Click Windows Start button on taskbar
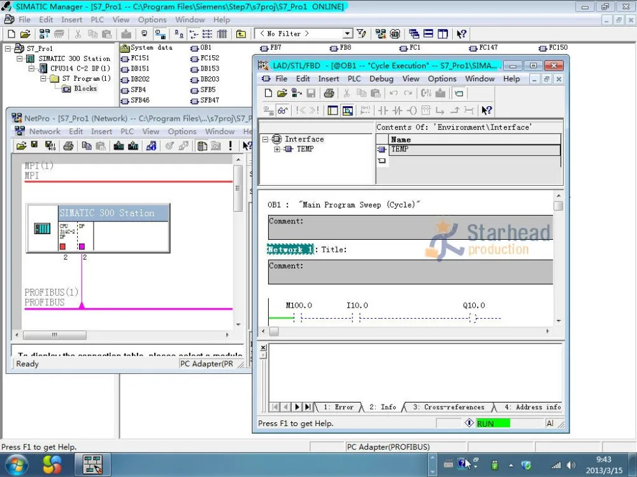The height and width of the screenshot is (477, 637). pyautogui.click(x=17, y=465)
